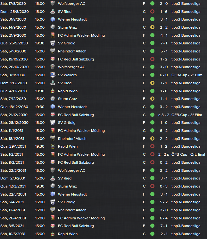
Task: Open the 2 - 2 p cup quarter-final result
Action: coord(164,154)
